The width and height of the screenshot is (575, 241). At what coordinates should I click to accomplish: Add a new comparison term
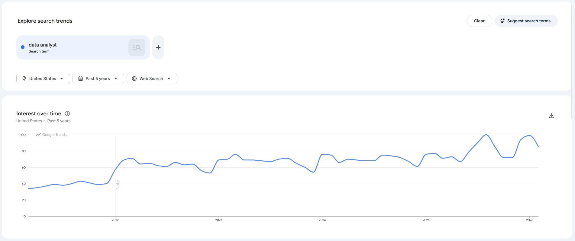pyautogui.click(x=158, y=47)
